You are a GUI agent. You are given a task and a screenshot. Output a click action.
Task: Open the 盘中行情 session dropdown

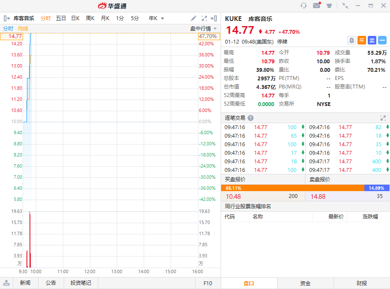click(204, 29)
